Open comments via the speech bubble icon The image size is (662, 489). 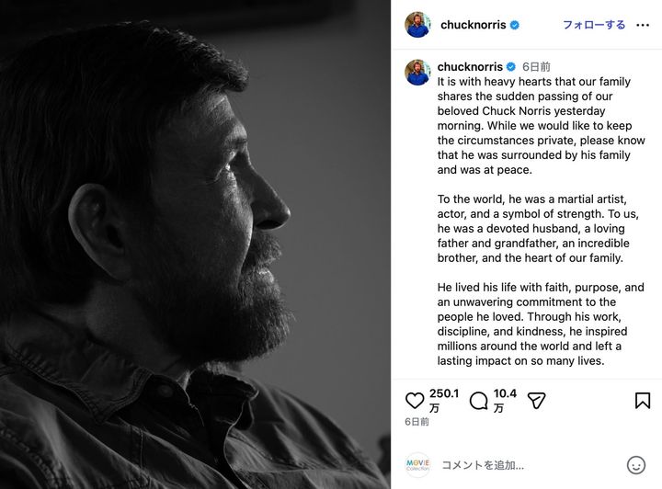[x=479, y=401]
